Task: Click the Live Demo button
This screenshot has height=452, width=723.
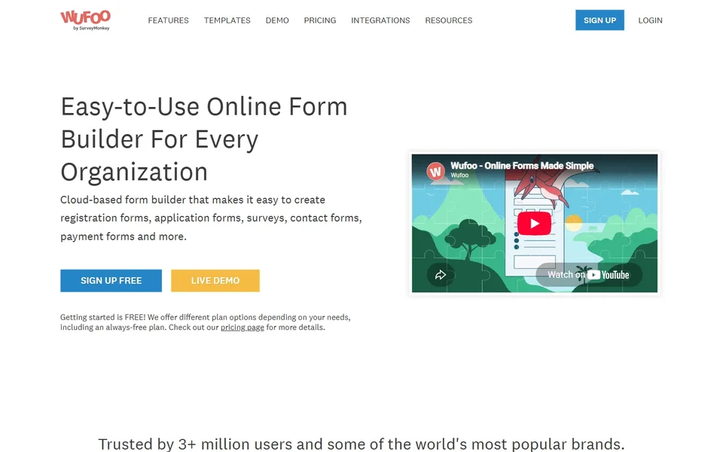Action: coord(215,280)
